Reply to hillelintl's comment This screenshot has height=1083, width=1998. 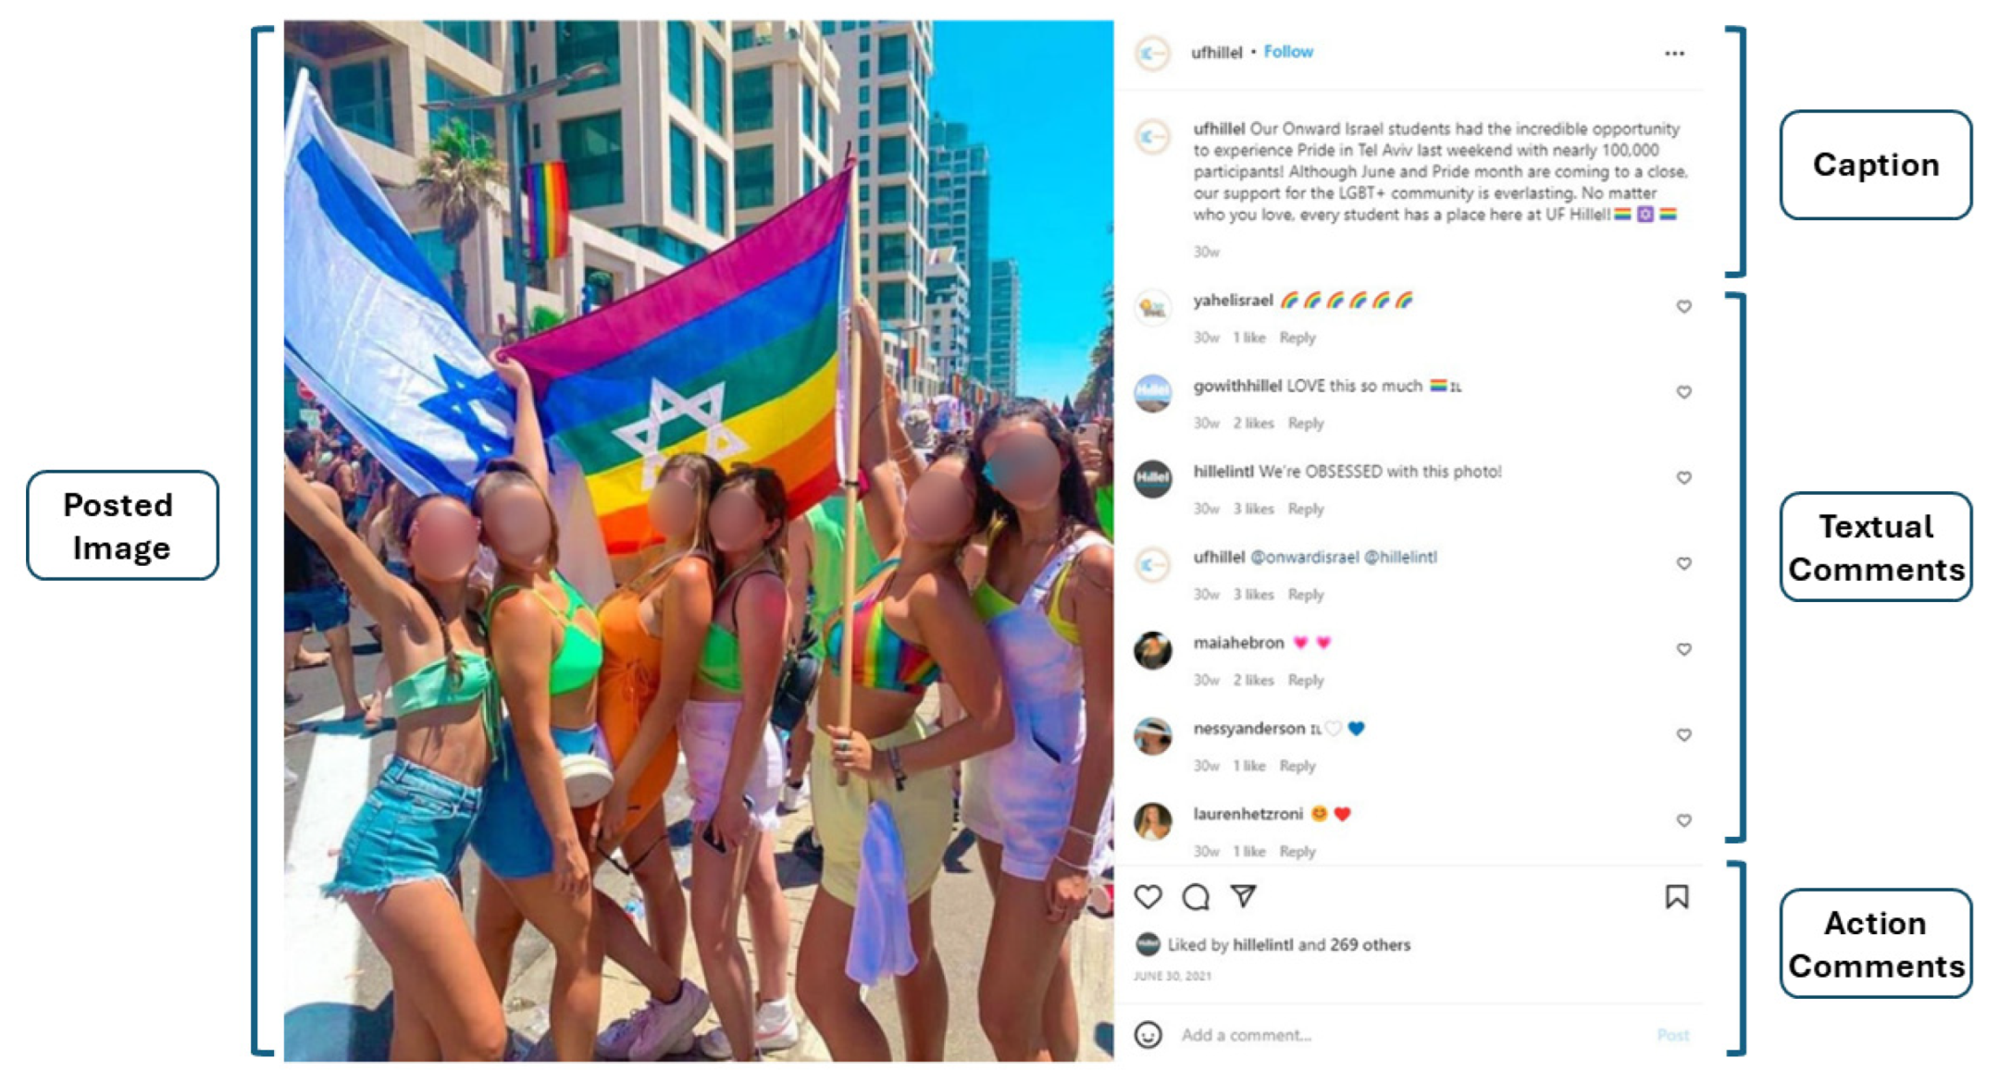coord(1306,509)
